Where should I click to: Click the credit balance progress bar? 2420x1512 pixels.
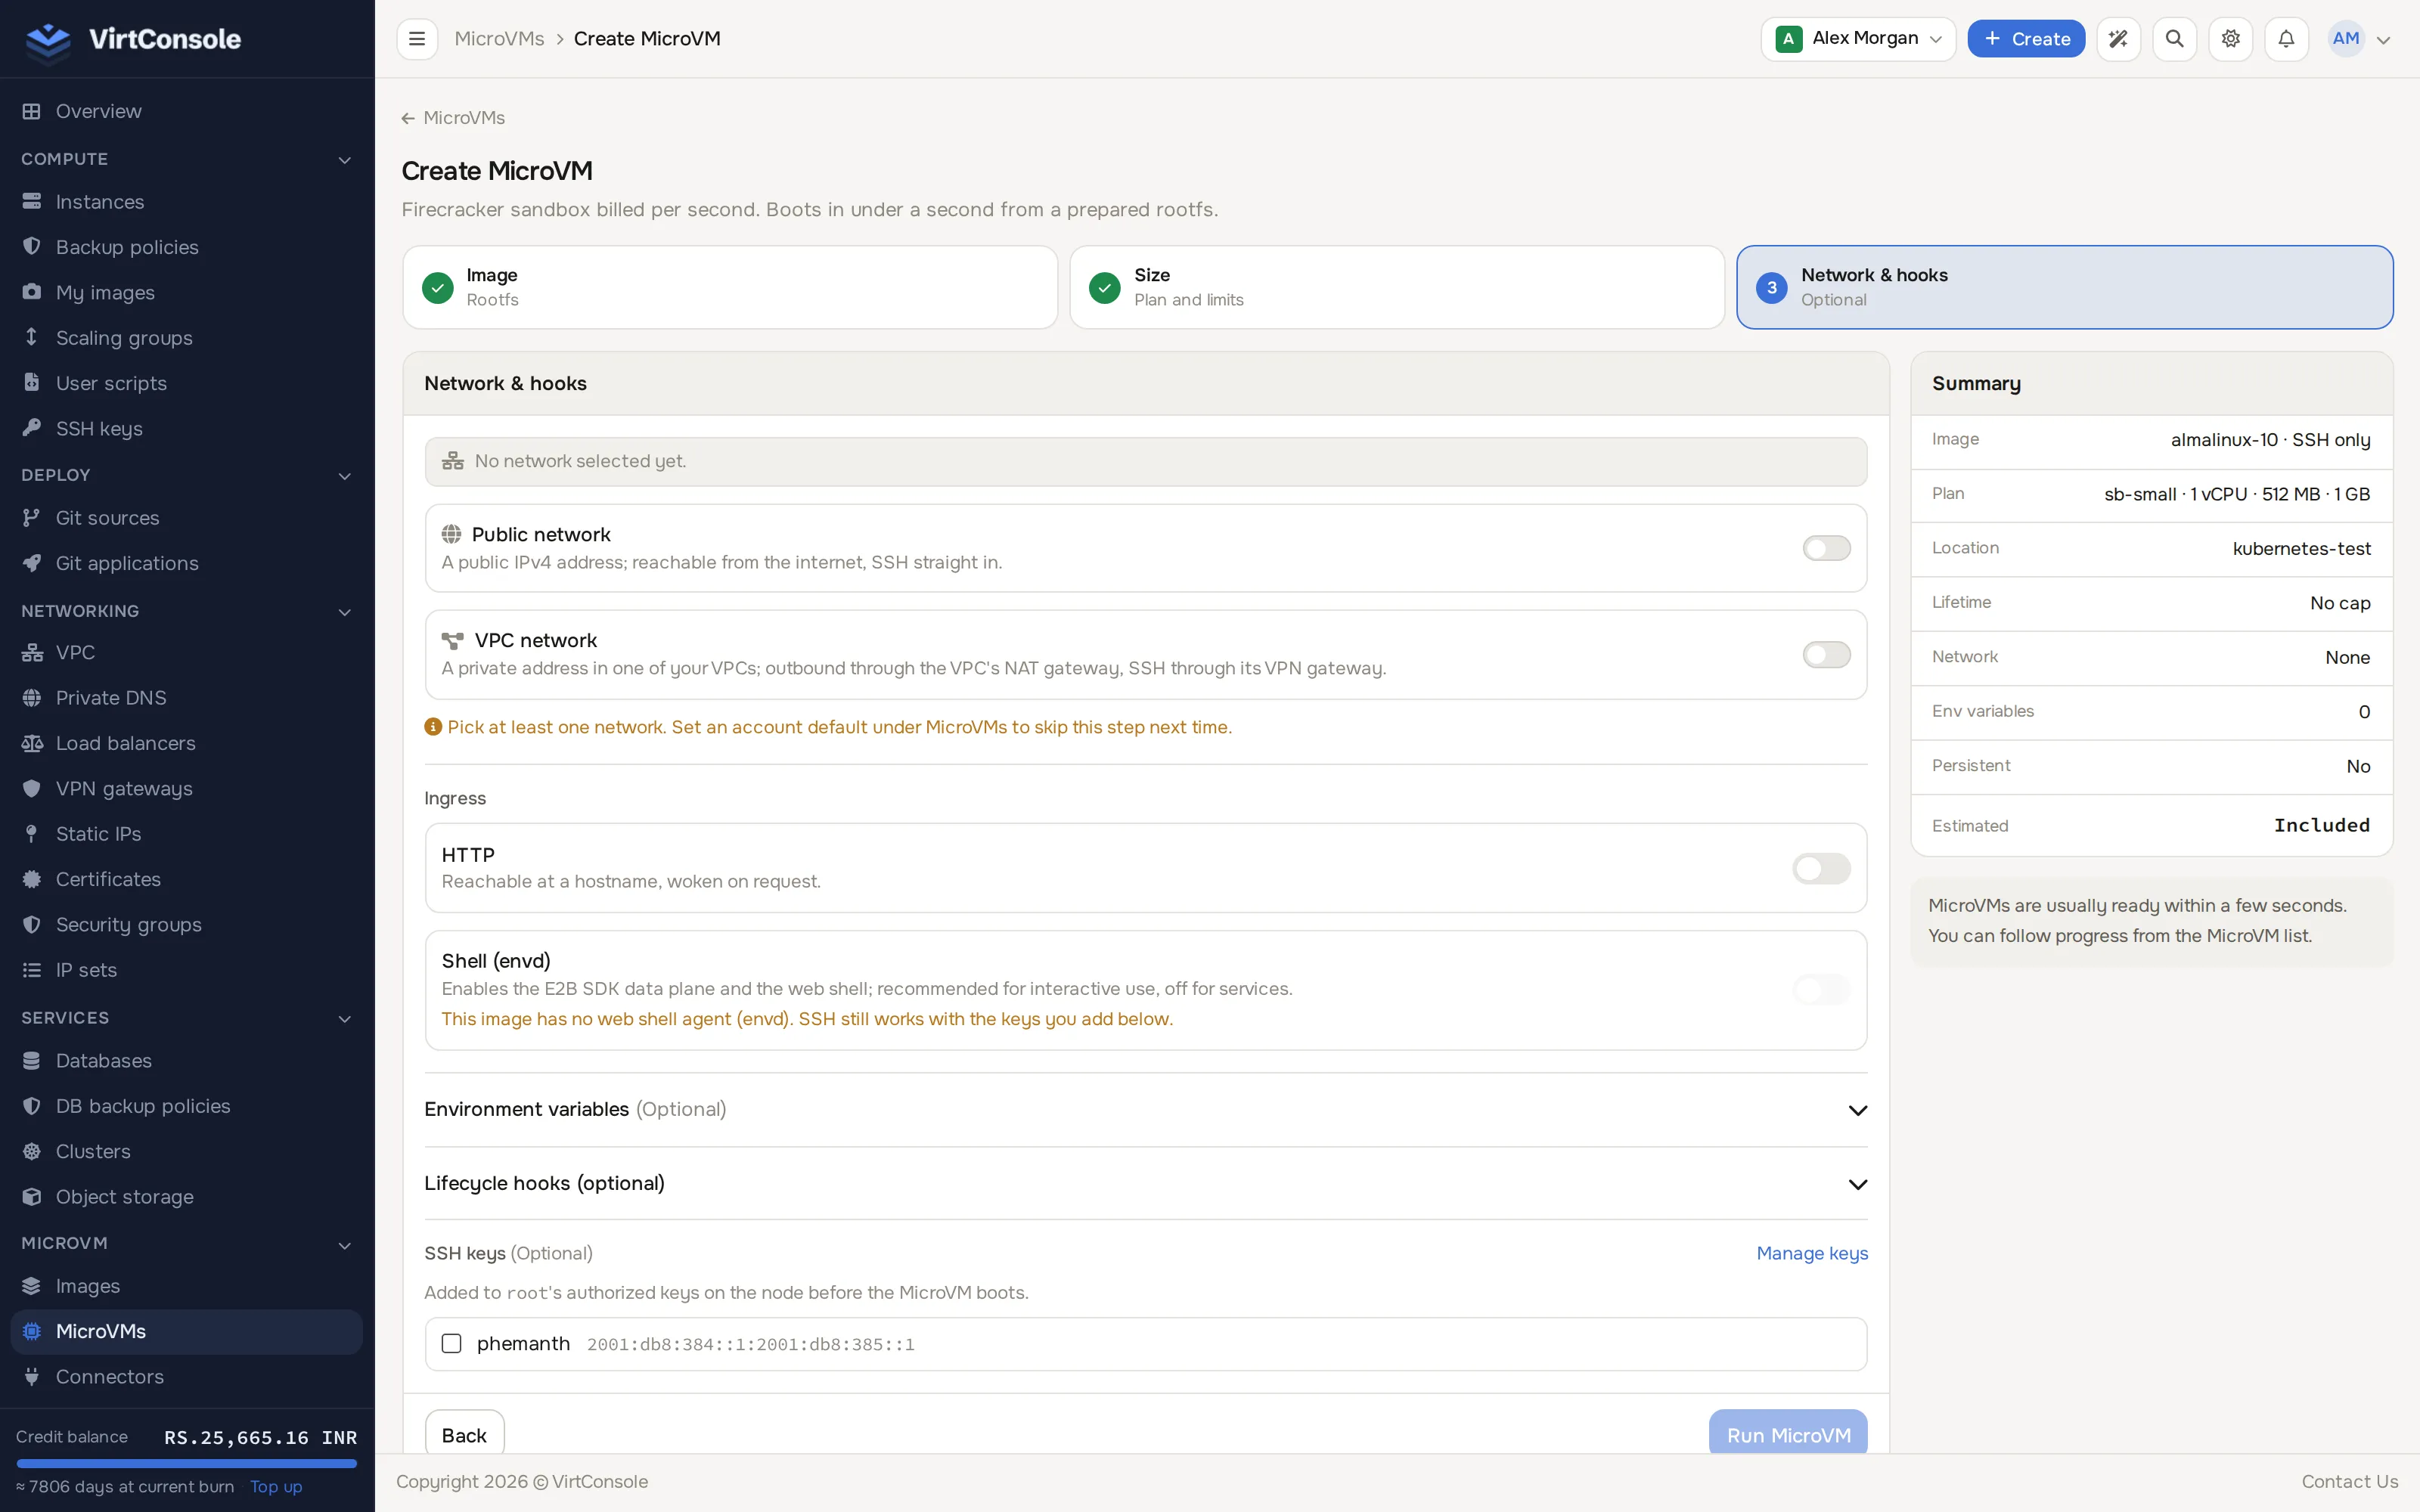coord(187,1464)
